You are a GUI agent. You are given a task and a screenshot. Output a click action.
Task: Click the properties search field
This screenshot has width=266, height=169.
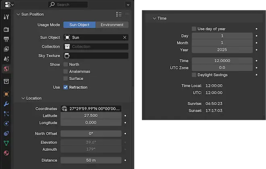68,4
